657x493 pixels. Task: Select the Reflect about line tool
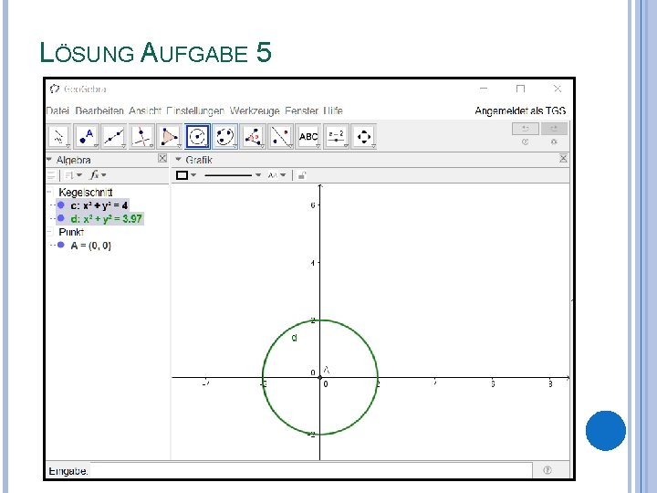point(280,136)
